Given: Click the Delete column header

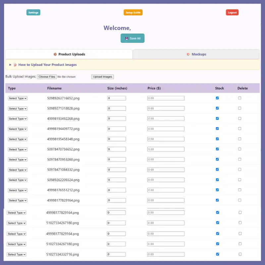Looking at the screenshot, I should click(x=242, y=88).
